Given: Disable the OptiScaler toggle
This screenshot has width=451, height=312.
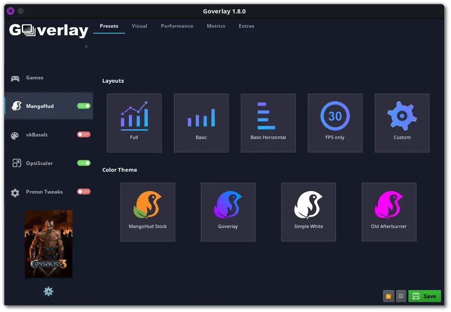Looking at the screenshot, I should click(x=84, y=163).
